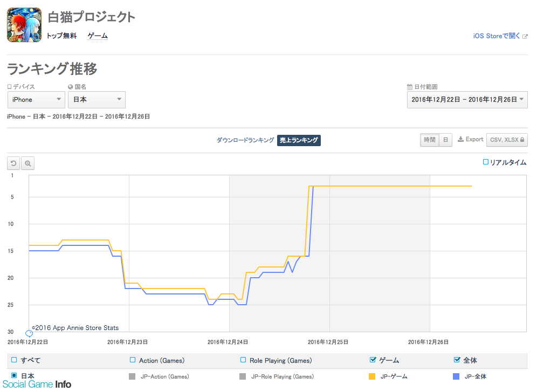
Task: Select the 時間 granularity button
Action: point(430,140)
